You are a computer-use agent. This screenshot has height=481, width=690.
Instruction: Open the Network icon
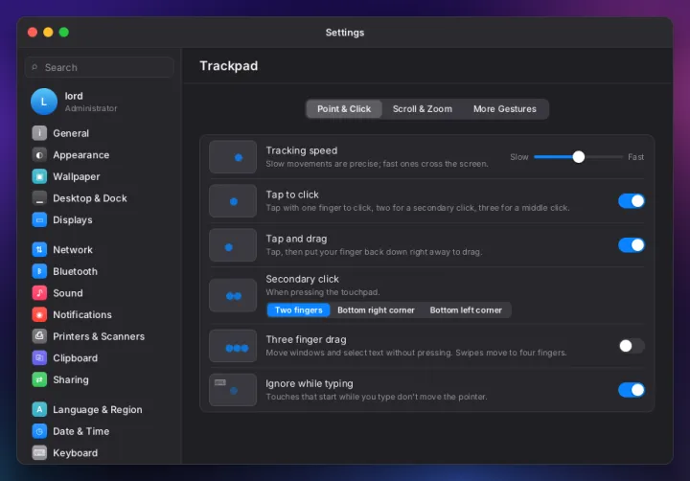(39, 249)
